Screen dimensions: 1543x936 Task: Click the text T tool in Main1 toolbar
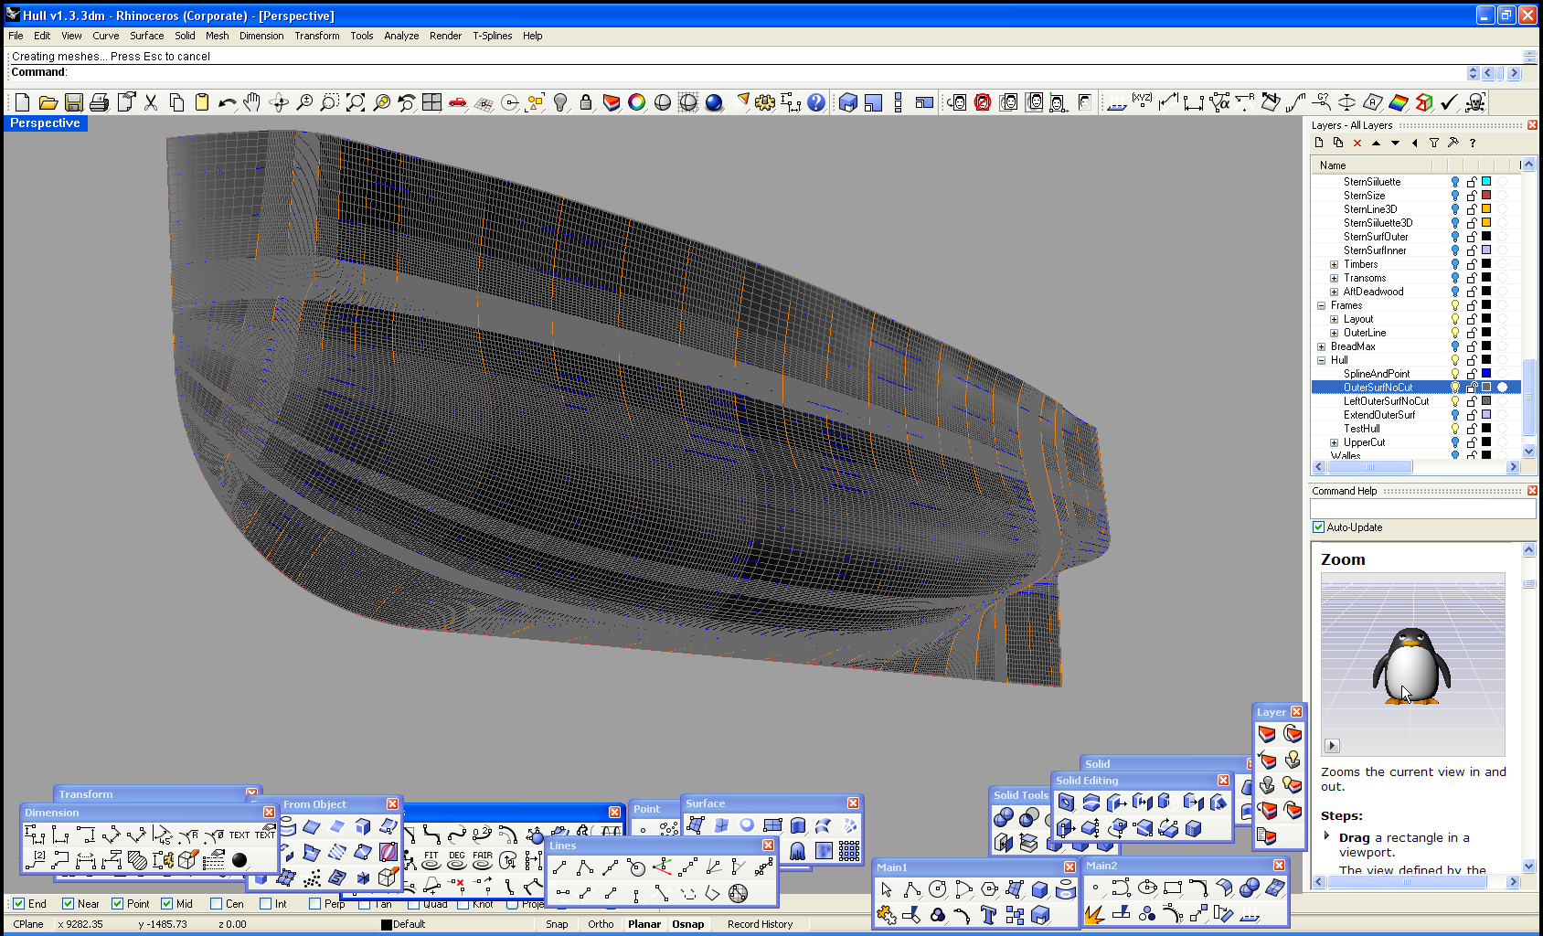(x=988, y=915)
